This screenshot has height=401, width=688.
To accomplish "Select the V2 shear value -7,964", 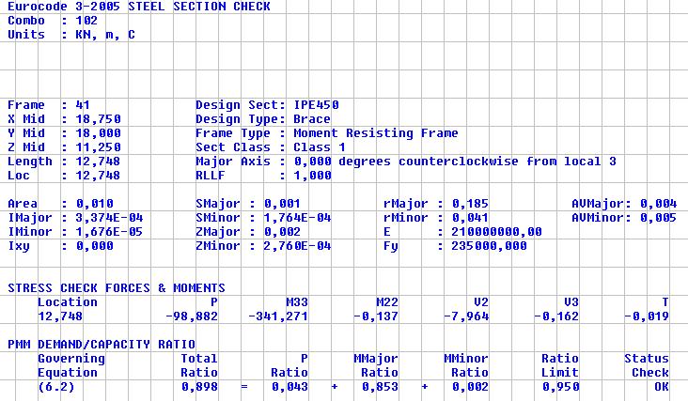I will click(x=466, y=316).
